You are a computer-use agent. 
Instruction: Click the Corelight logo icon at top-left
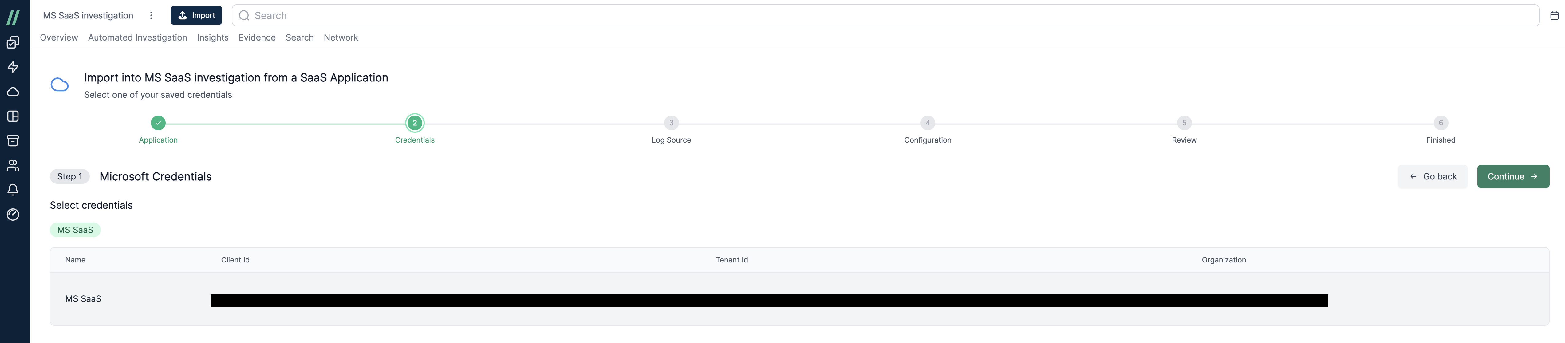point(14,15)
